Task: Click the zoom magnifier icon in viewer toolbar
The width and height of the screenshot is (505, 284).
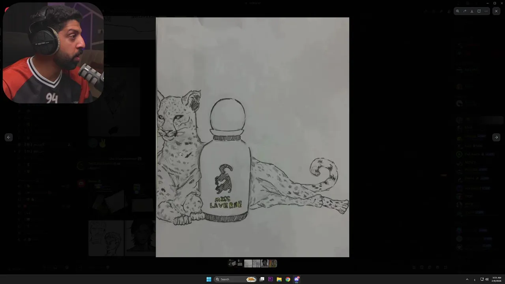Action: 458,11
